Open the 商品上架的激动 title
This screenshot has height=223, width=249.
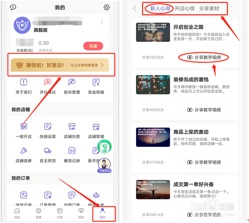click(191, 132)
